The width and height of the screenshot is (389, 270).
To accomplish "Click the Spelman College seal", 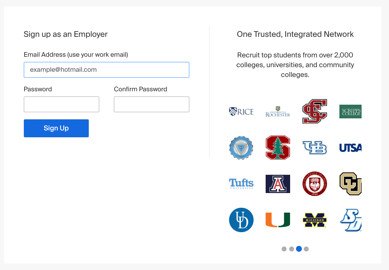I will 241,147.
